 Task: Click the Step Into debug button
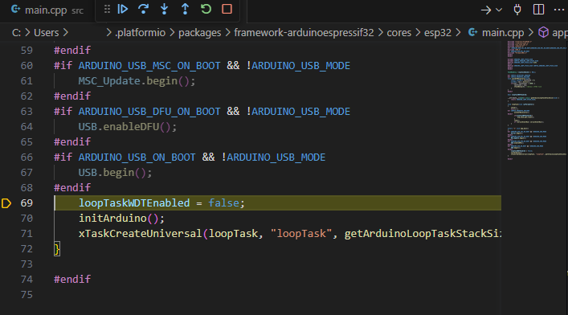(x=164, y=9)
